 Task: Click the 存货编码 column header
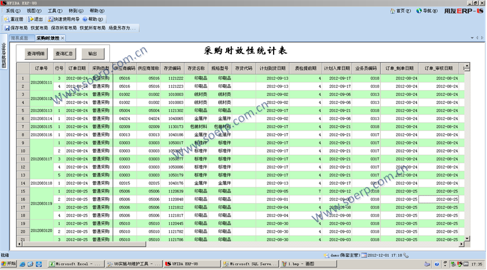click(x=173, y=68)
